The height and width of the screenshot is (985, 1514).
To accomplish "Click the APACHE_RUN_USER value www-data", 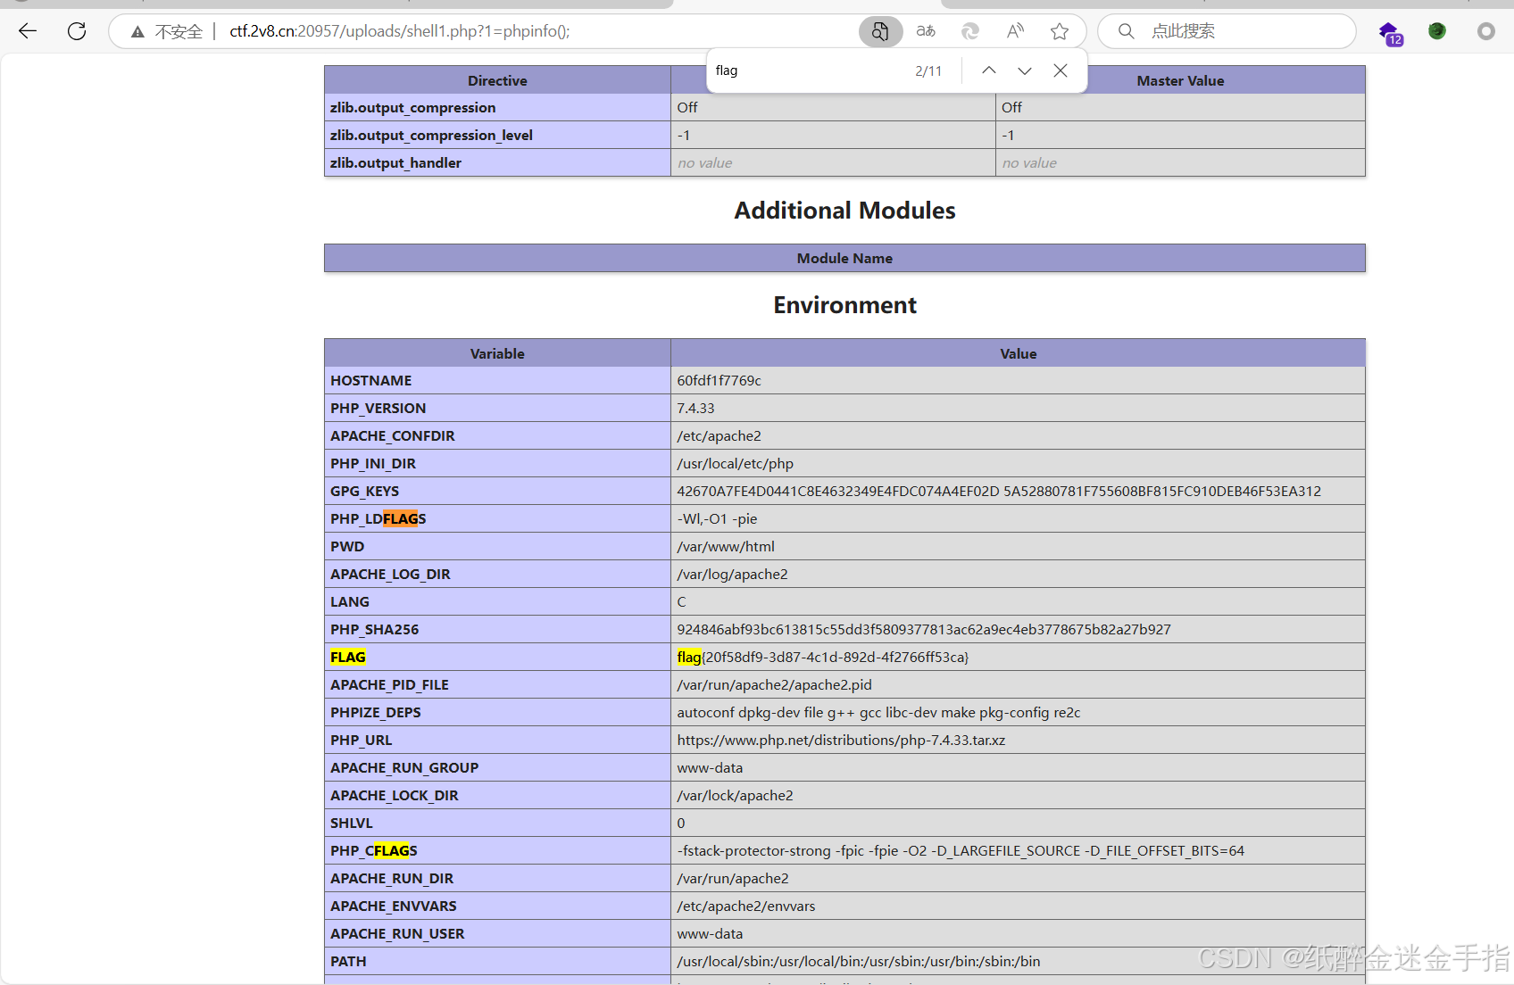I will click(710, 933).
